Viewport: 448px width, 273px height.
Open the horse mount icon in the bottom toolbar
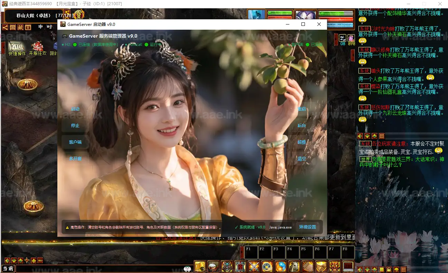(x=294, y=266)
